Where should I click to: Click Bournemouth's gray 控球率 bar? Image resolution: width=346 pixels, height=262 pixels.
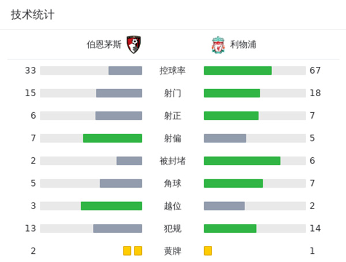(125, 71)
